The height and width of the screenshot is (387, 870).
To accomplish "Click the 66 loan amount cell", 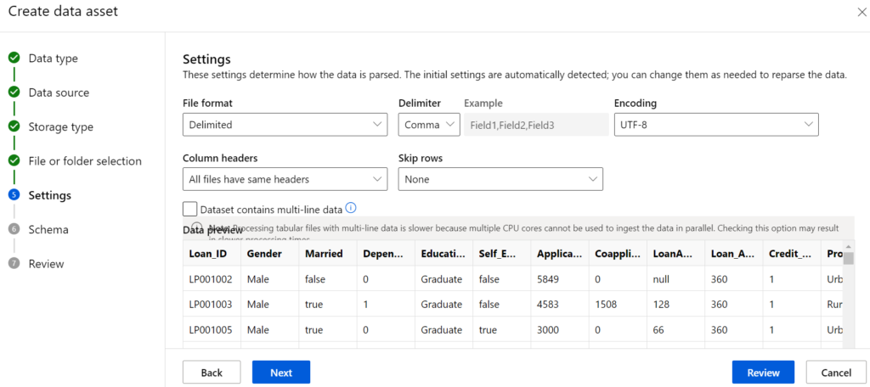I will coord(675,330).
